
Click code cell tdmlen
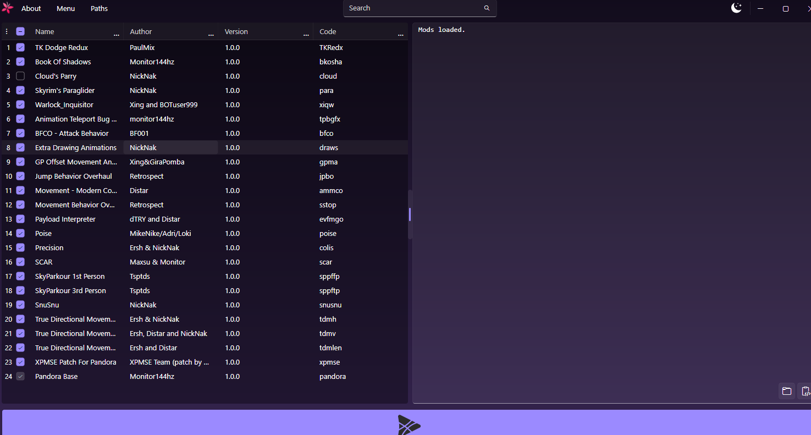point(330,348)
